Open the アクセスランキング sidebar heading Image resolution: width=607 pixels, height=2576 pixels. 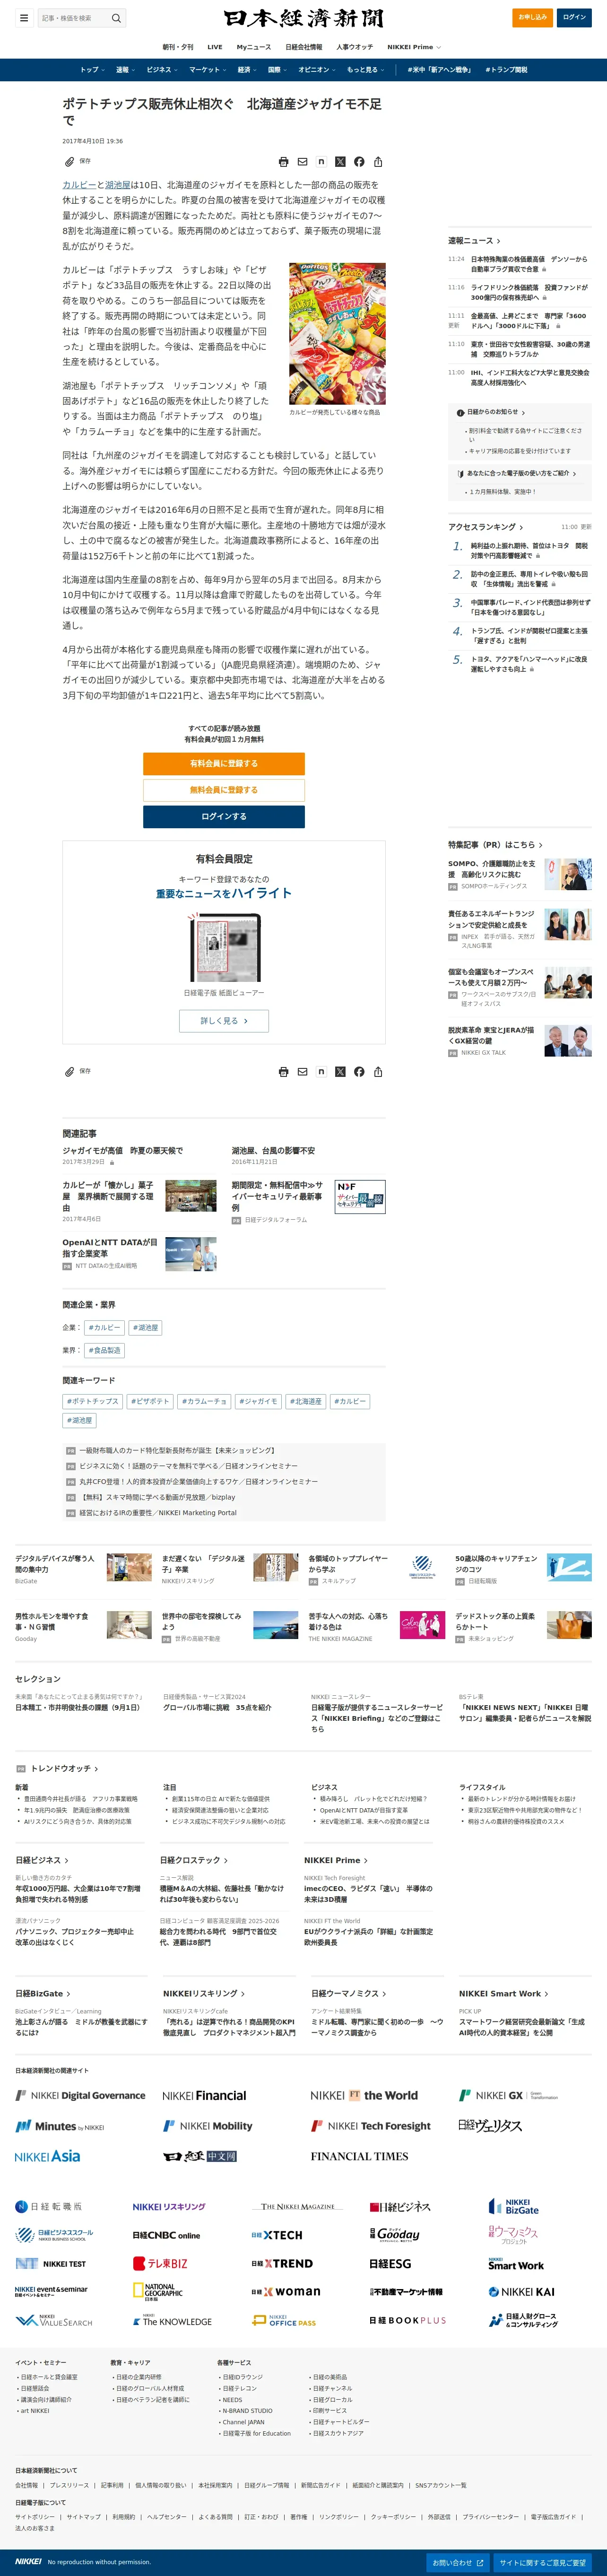[x=485, y=527]
